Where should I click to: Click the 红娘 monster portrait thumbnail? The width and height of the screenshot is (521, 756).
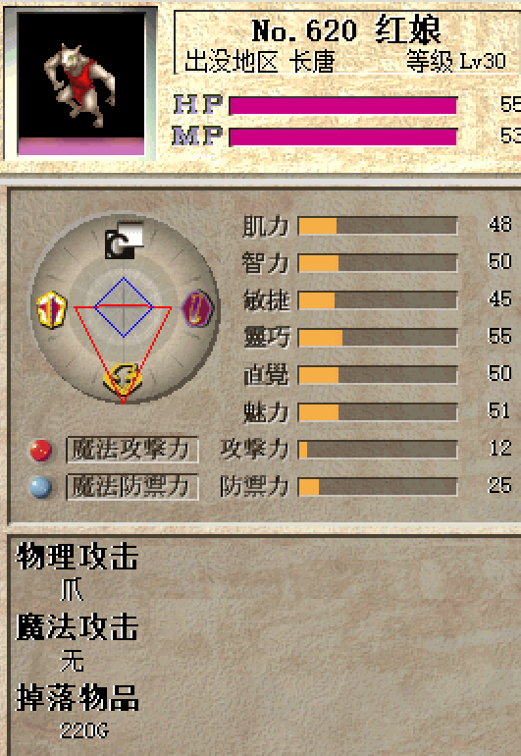click(81, 82)
